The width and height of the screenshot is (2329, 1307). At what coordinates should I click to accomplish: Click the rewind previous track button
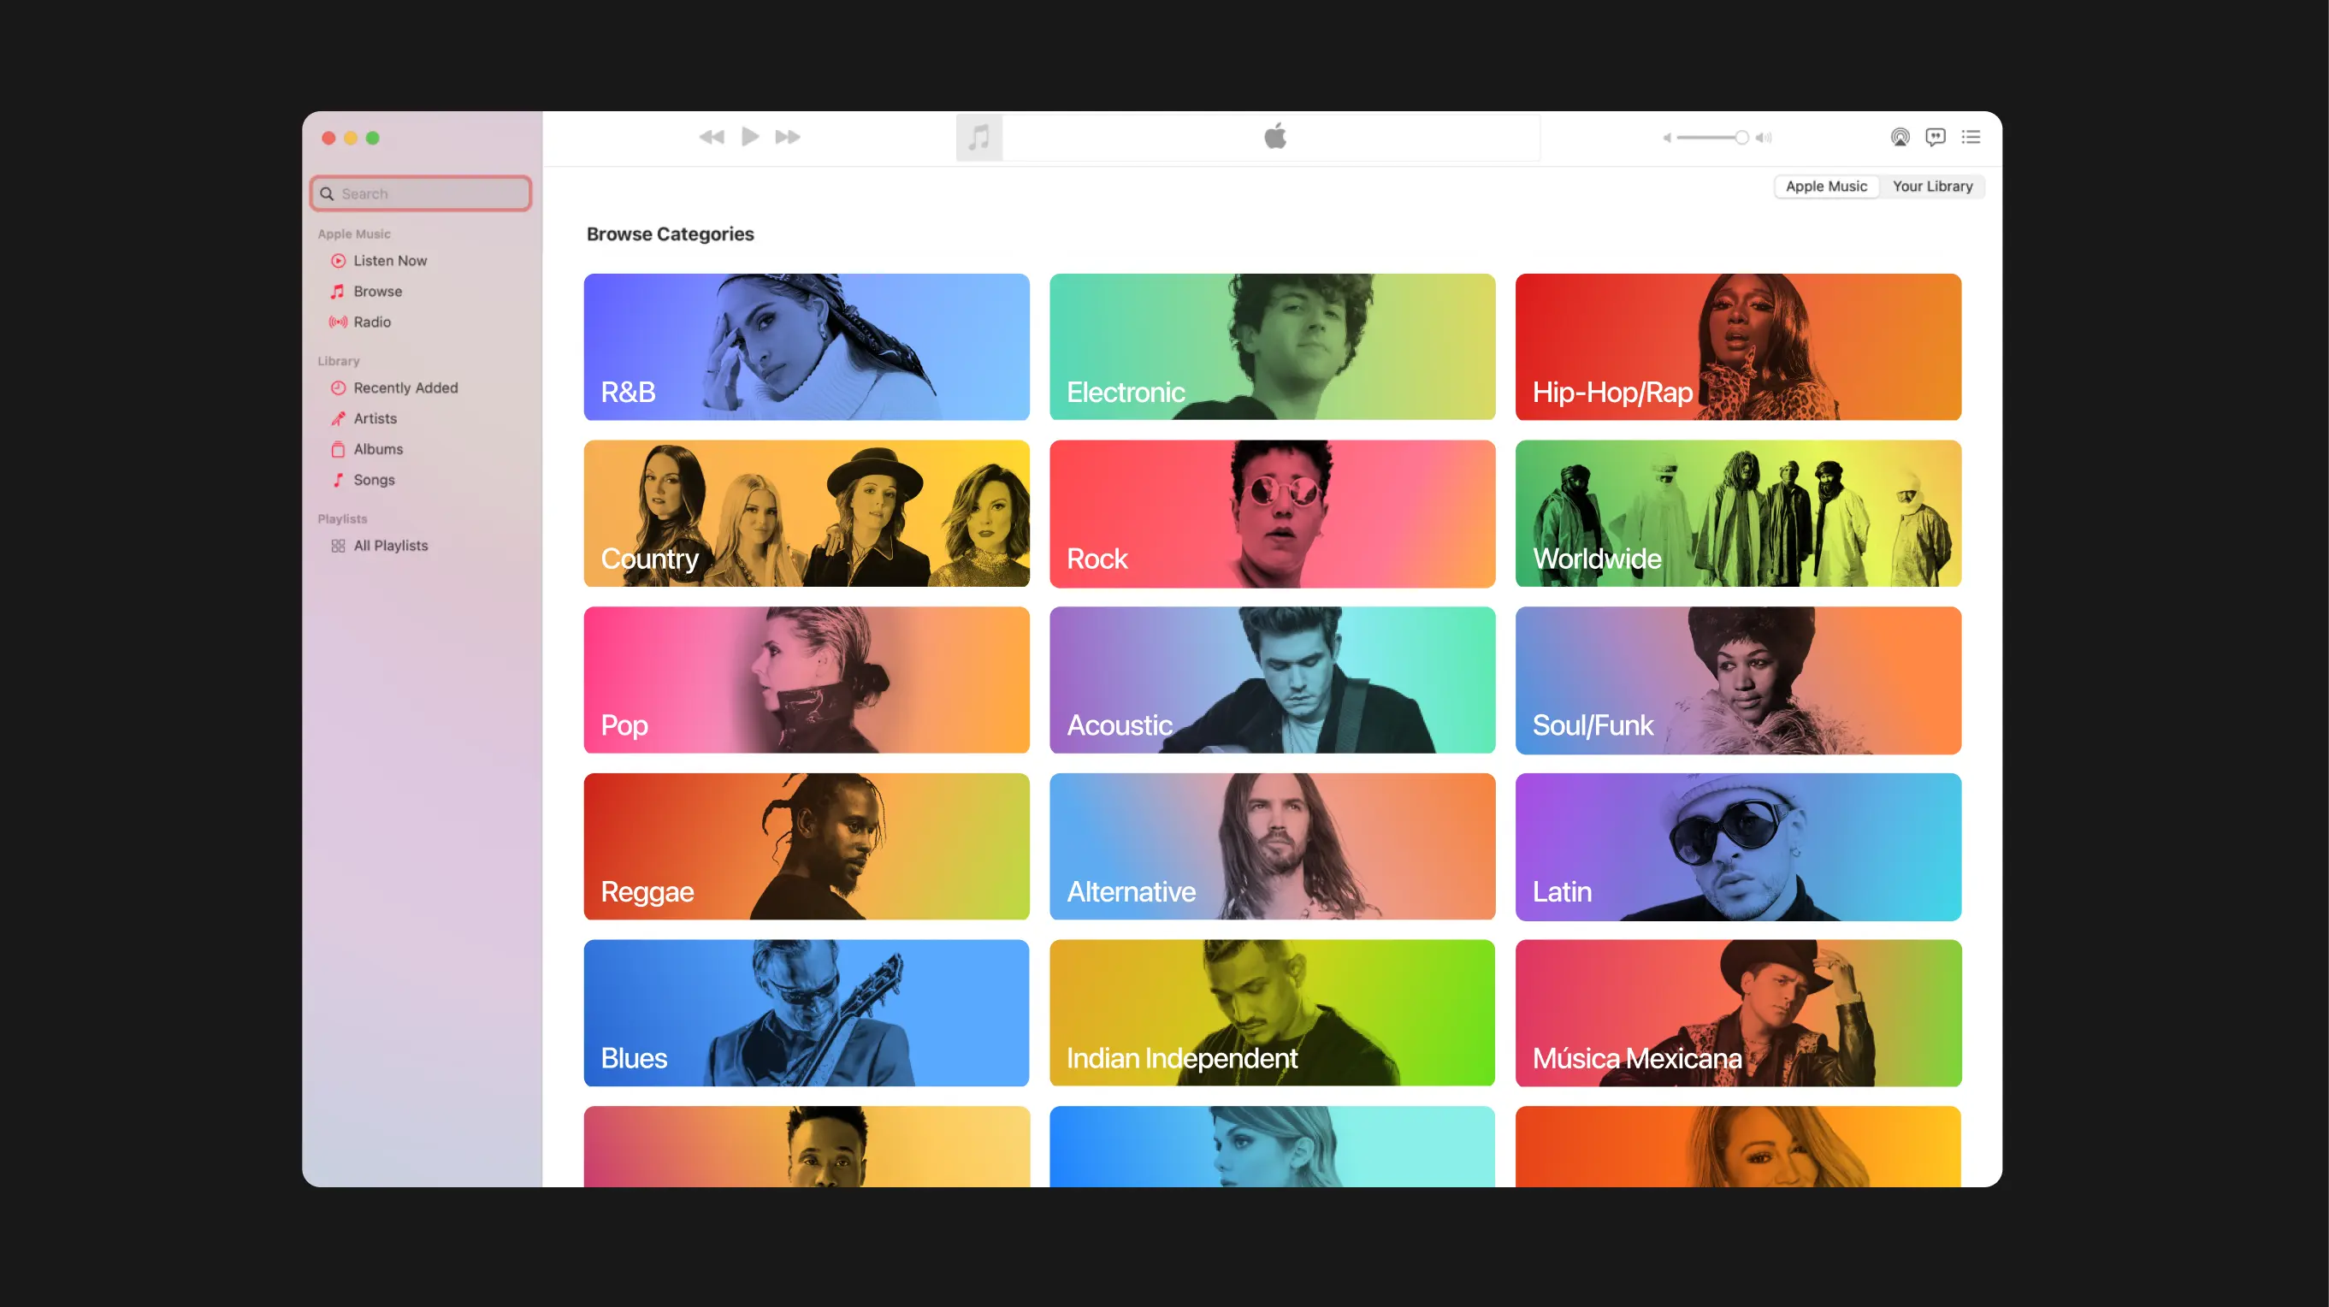coord(712,138)
